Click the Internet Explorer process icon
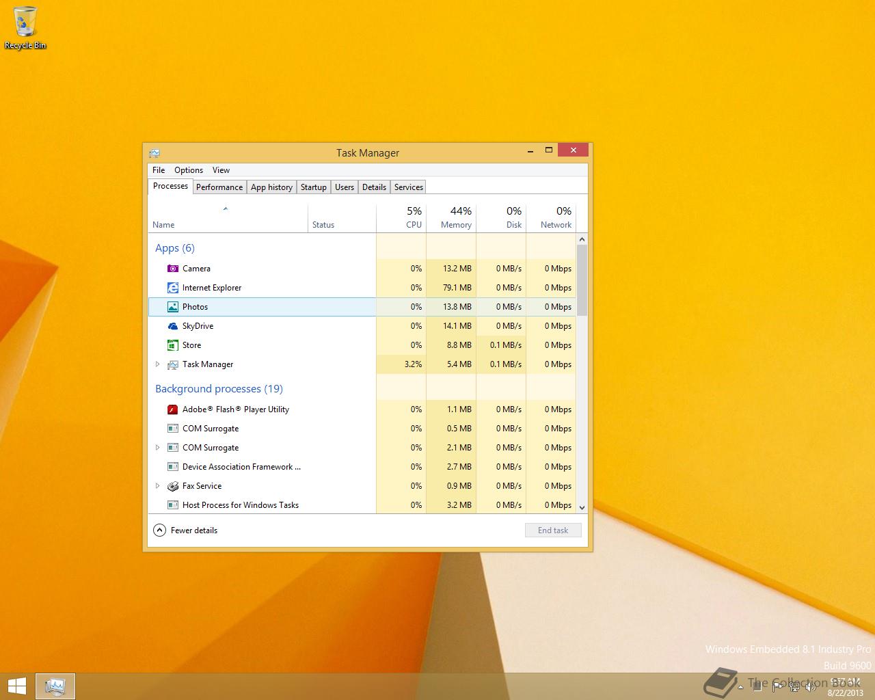Screen dimensions: 875x700 173,288
